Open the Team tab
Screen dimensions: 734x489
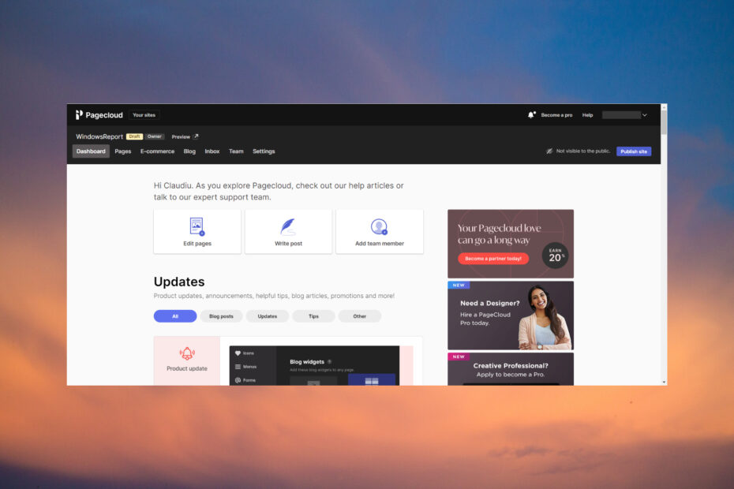point(236,151)
